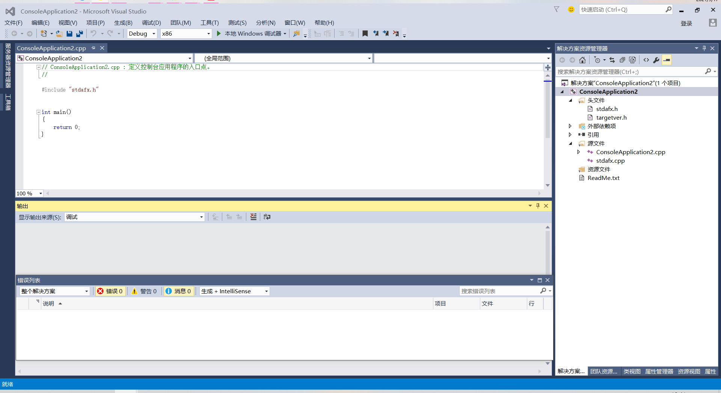Viewport: 721px width, 393px height.
Task: Start debugging with the green play arrow
Action: coord(219,34)
